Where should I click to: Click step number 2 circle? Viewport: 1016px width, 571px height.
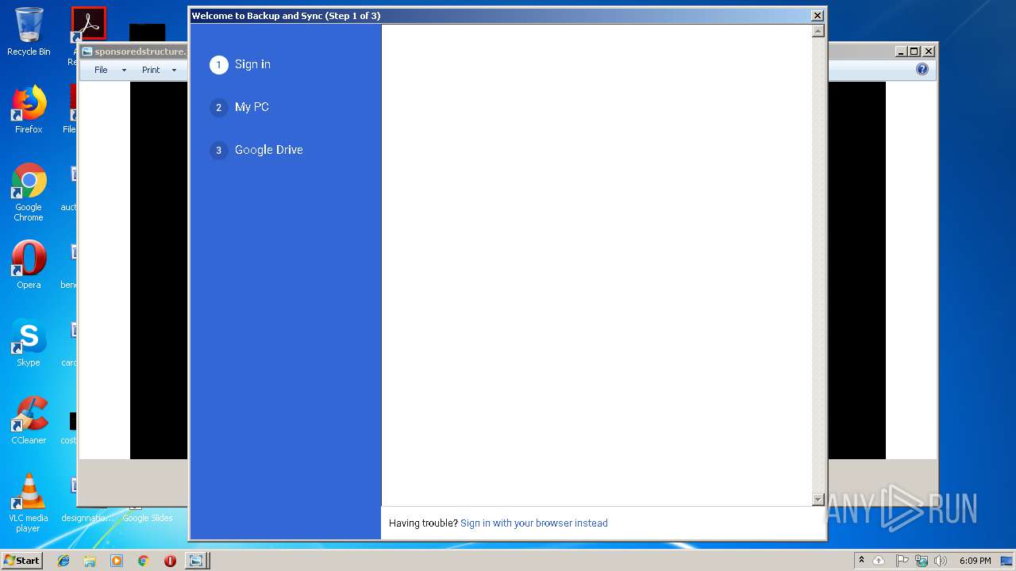[x=219, y=107]
